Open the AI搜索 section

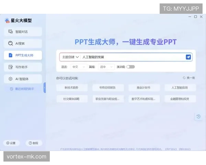(x=23, y=43)
